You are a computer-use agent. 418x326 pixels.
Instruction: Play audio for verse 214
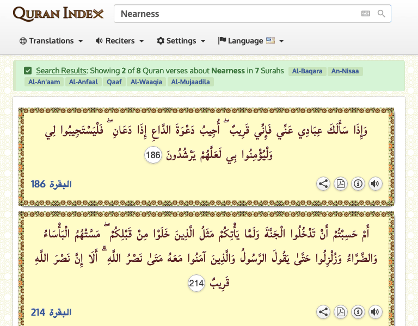[x=375, y=312]
